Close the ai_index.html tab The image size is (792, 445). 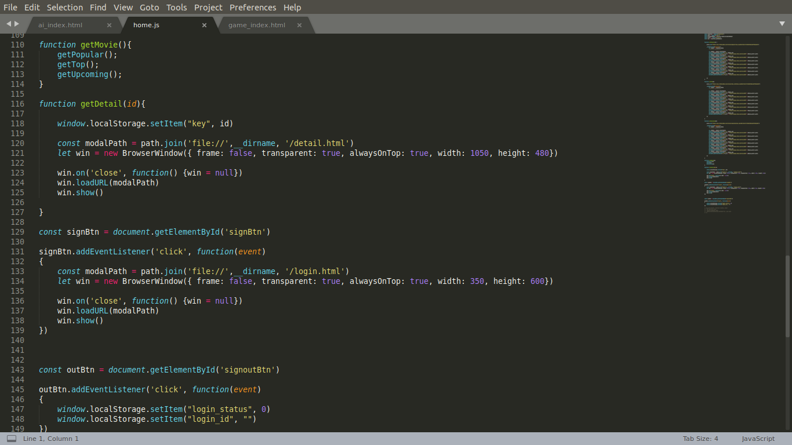tap(109, 25)
